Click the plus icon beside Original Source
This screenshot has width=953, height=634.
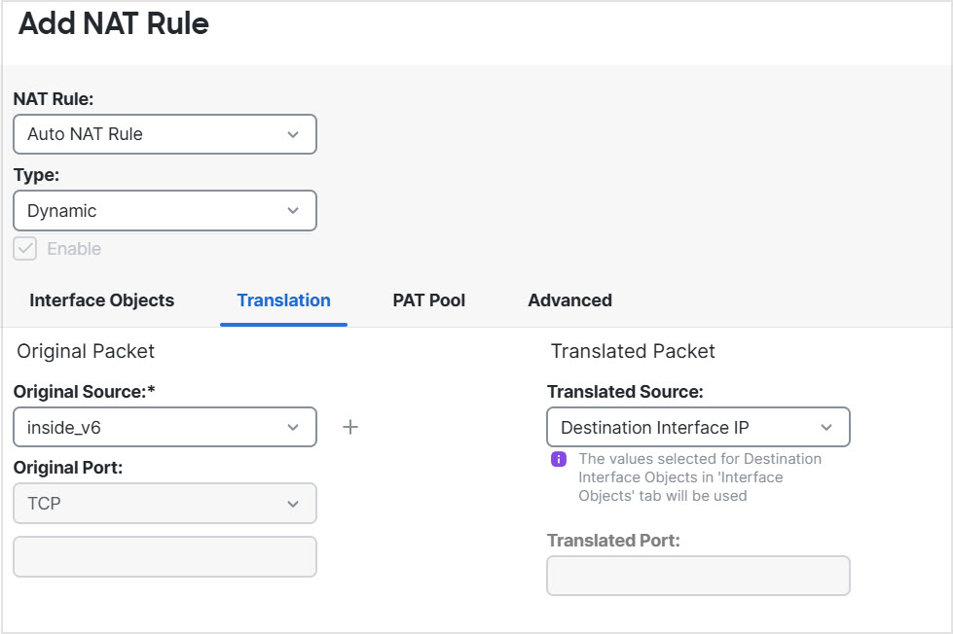(x=350, y=427)
